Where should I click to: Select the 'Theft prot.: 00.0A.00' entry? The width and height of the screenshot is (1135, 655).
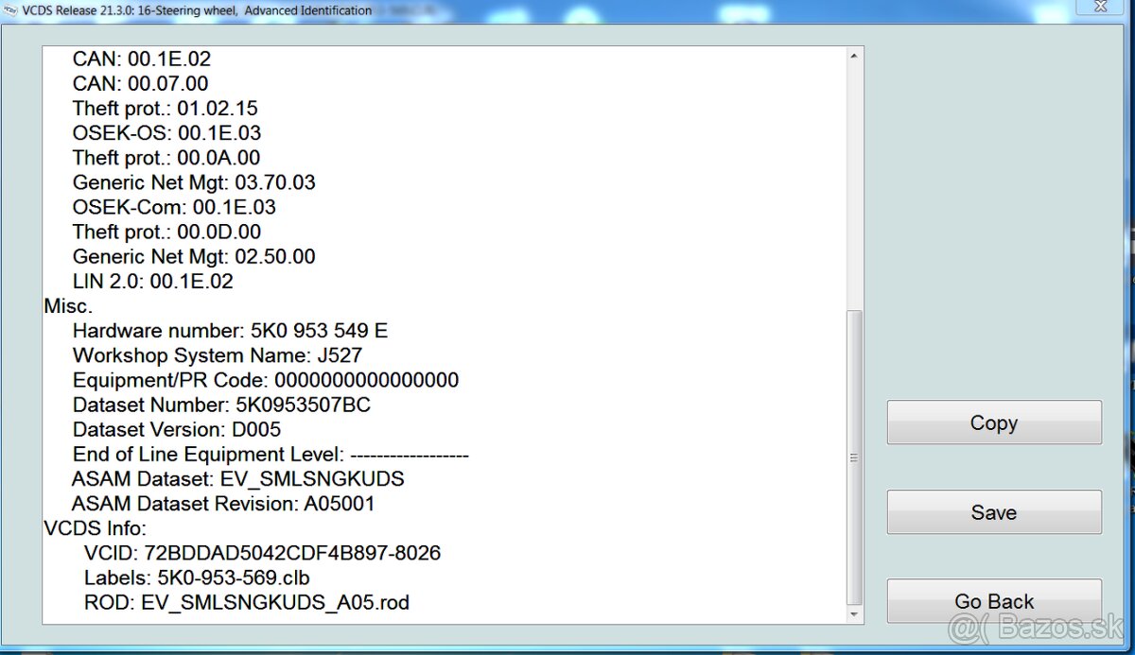click(166, 157)
